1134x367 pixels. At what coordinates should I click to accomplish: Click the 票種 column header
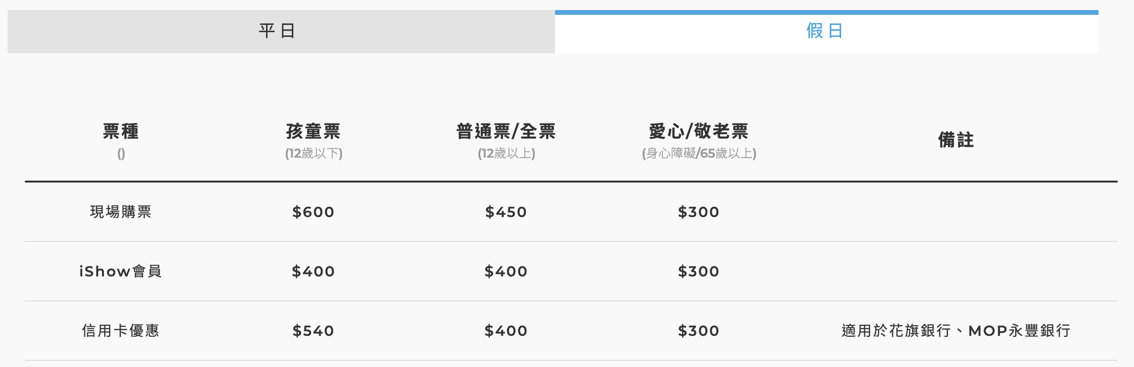tap(121, 131)
